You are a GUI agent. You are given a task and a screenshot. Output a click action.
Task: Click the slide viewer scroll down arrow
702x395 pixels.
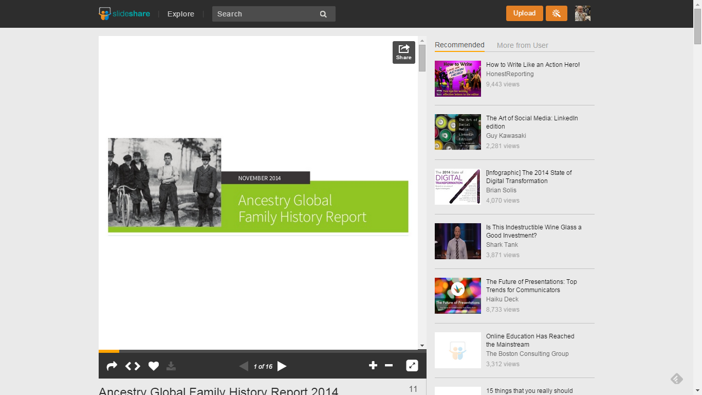coord(422,346)
